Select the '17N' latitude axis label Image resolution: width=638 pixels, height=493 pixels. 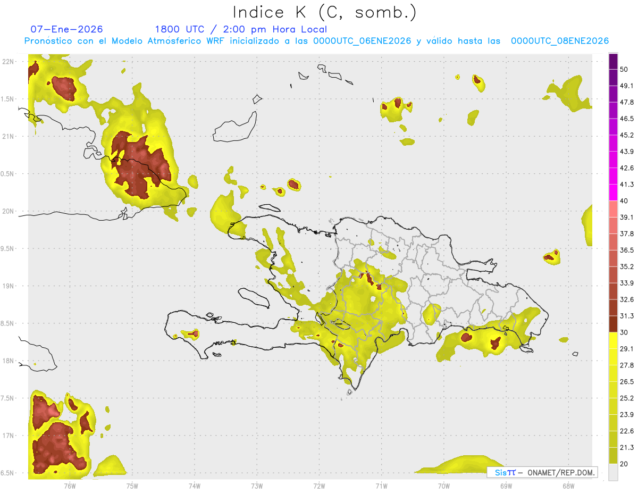pyautogui.click(x=8, y=436)
